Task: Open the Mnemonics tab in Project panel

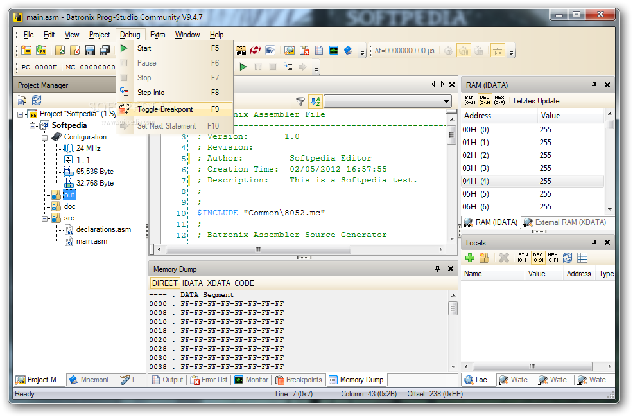Action: 92,380
